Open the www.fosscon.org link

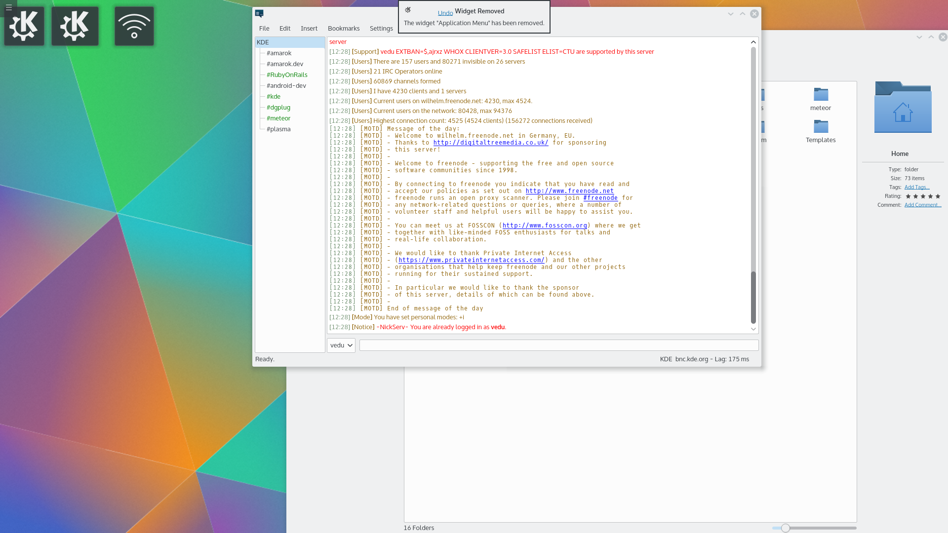545,226
